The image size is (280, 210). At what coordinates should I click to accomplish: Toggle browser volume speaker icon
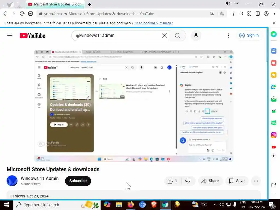[x=228, y=4]
